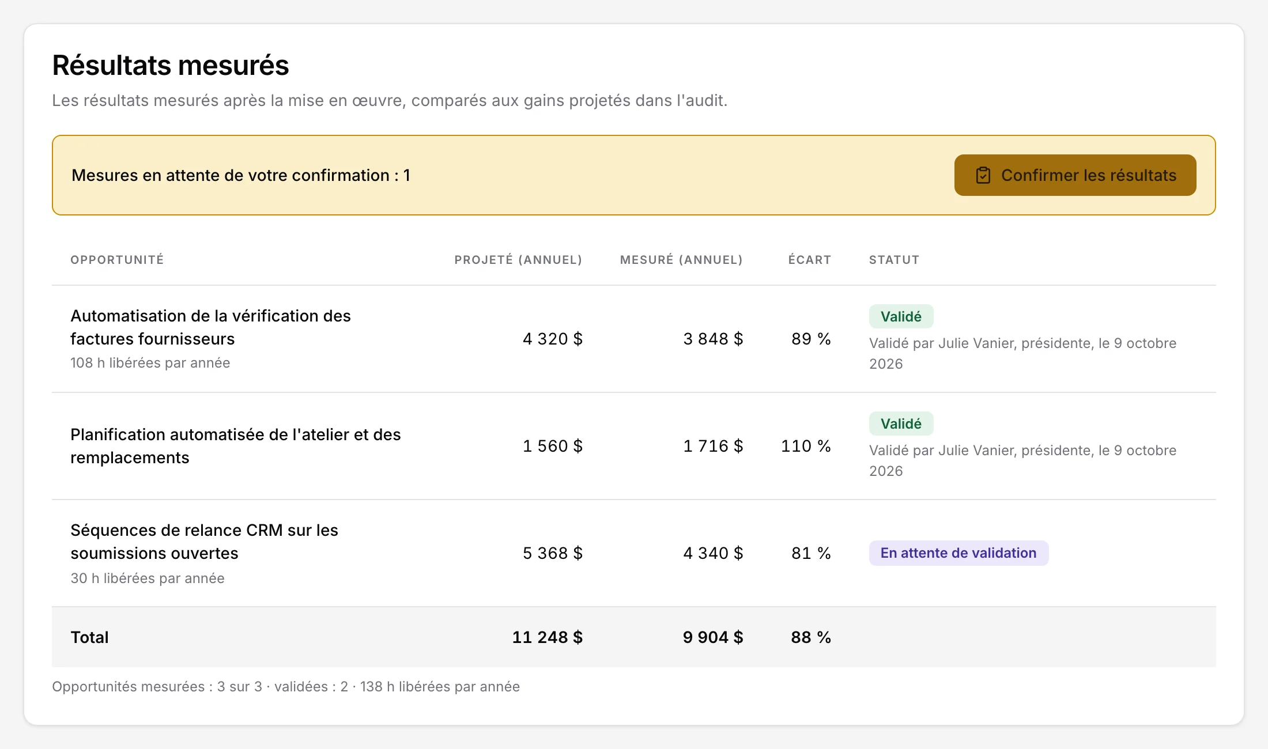Click "108 h libérées par année" subtext
The height and width of the screenshot is (749, 1268).
point(150,363)
